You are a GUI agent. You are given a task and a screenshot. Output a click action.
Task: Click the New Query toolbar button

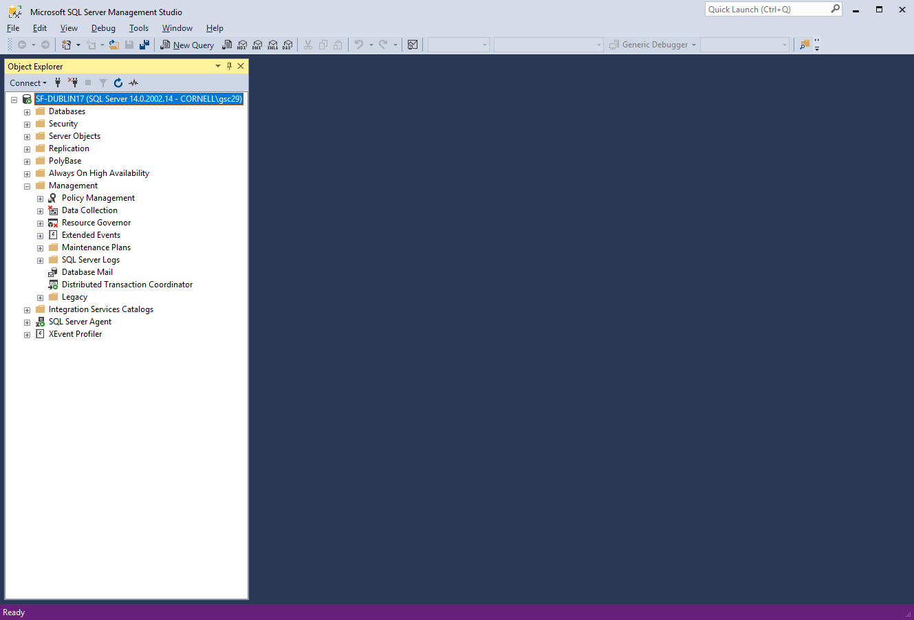(x=187, y=45)
